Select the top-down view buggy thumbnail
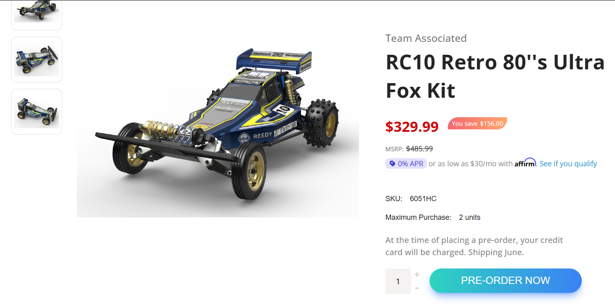The width and height of the screenshot is (615, 305). click(37, 60)
